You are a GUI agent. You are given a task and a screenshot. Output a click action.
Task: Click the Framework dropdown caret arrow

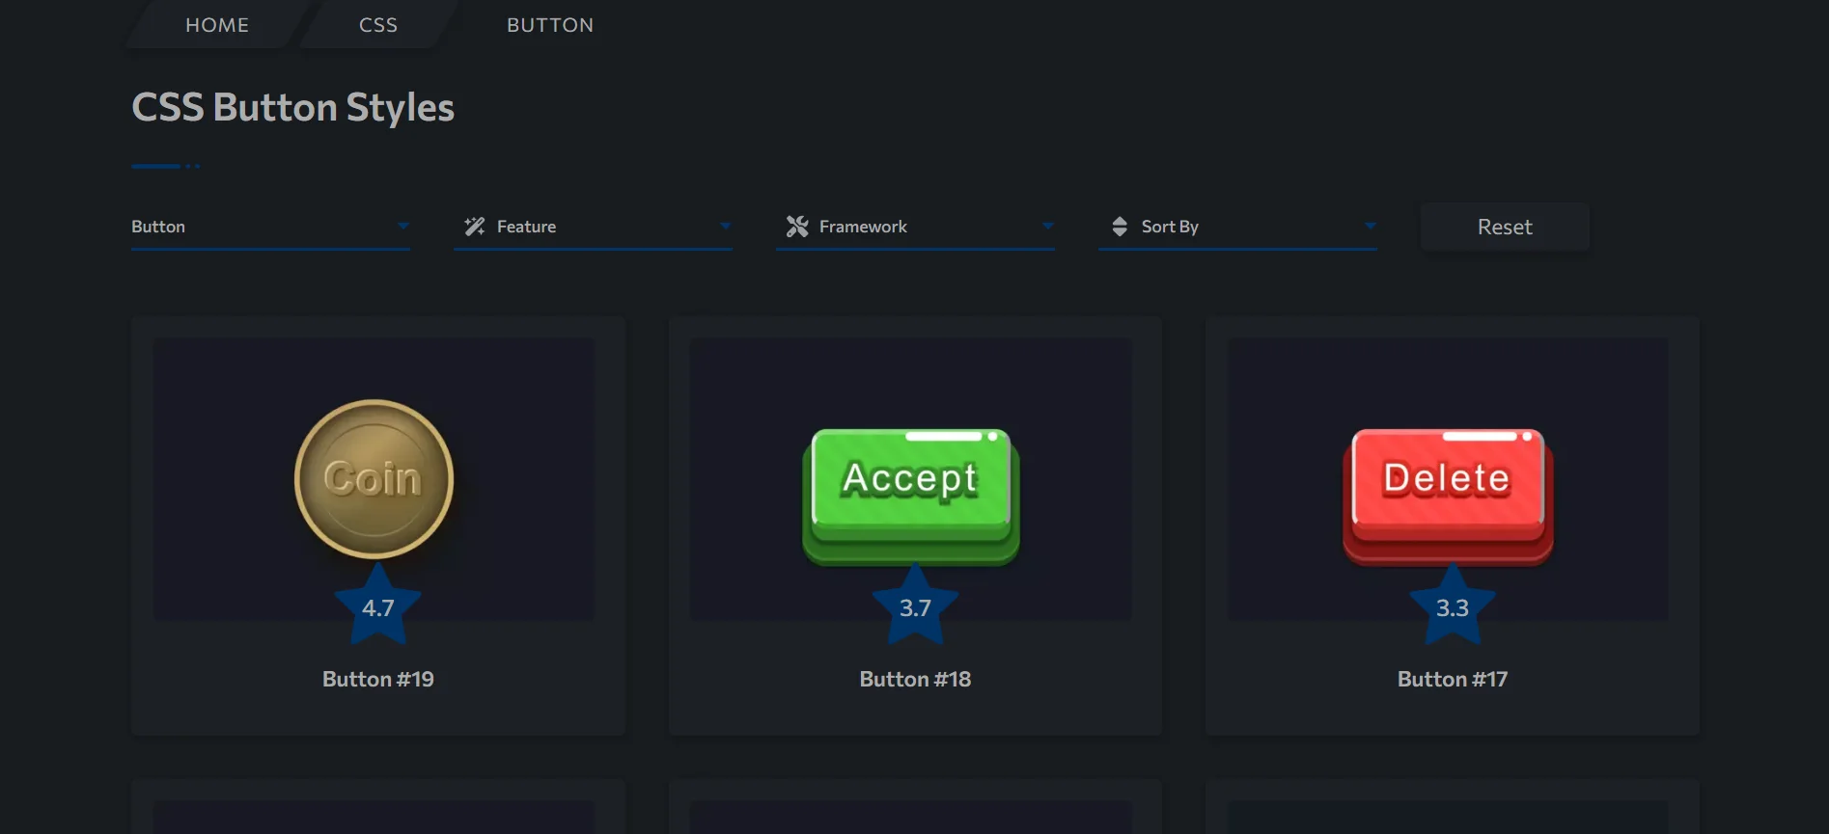[x=1048, y=227]
